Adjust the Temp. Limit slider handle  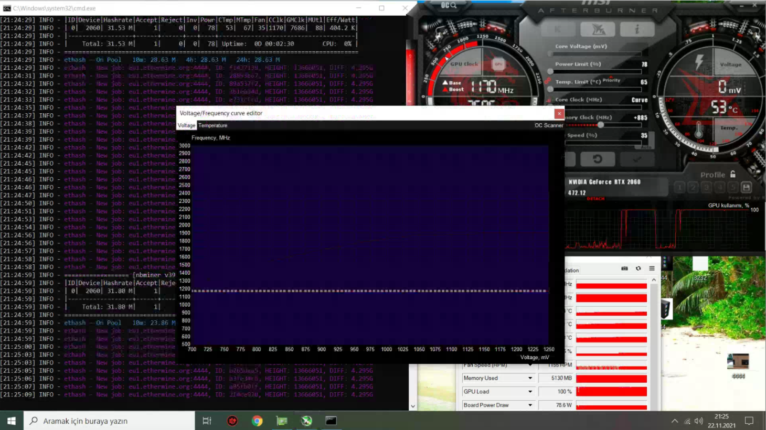pyautogui.click(x=550, y=89)
